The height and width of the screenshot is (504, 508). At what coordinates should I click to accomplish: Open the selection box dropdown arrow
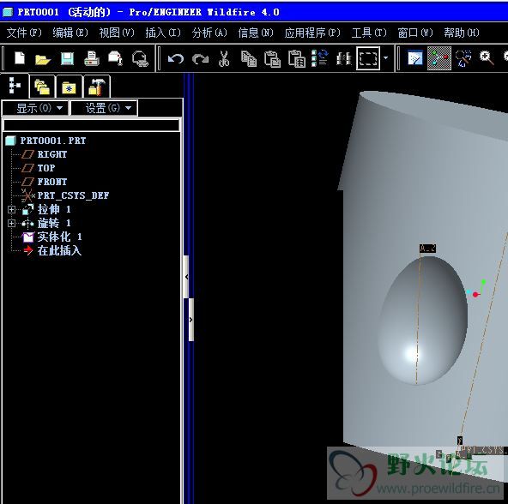385,58
